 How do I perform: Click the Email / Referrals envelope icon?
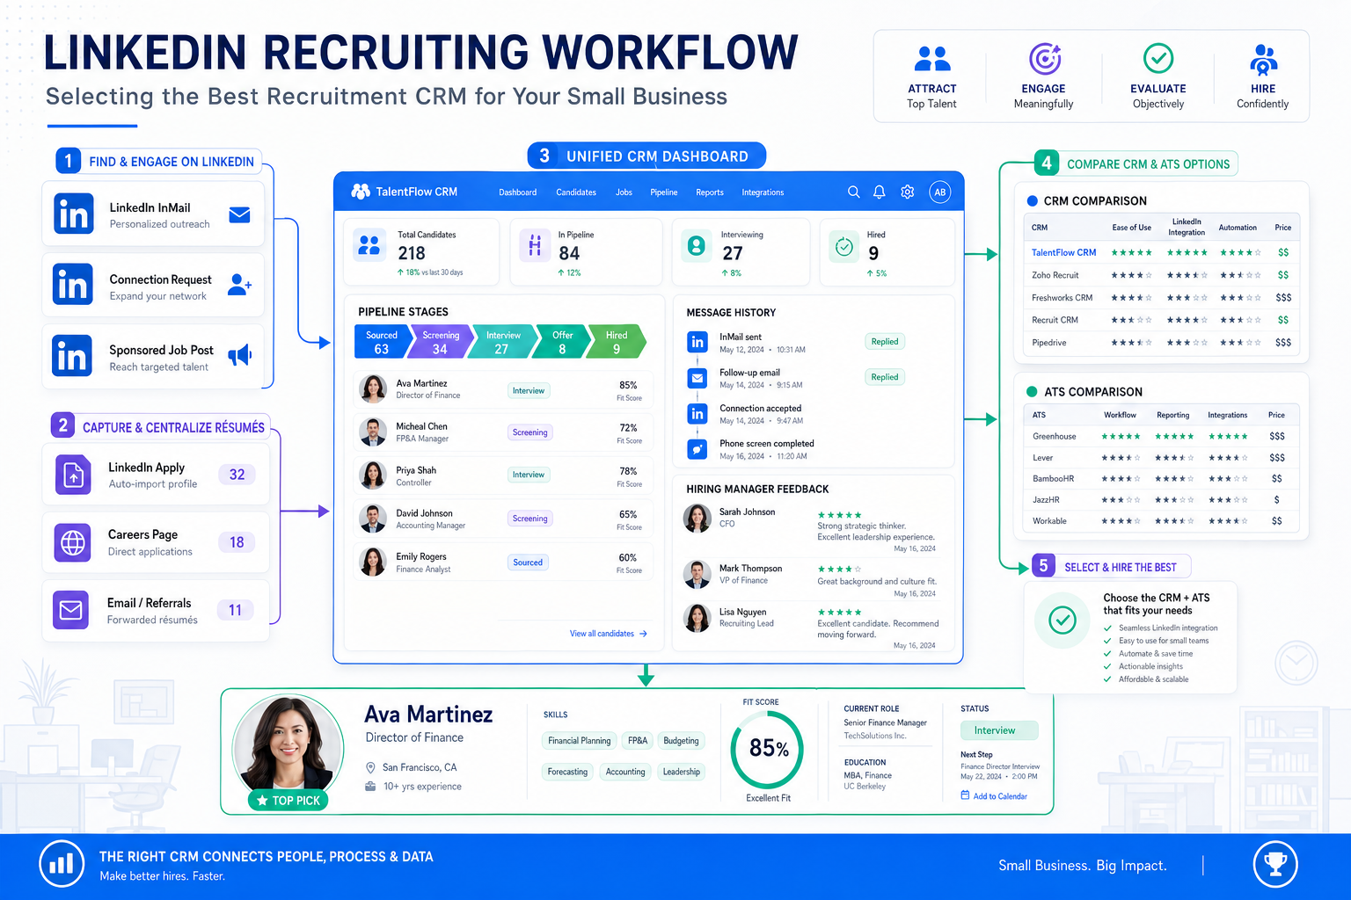(71, 610)
